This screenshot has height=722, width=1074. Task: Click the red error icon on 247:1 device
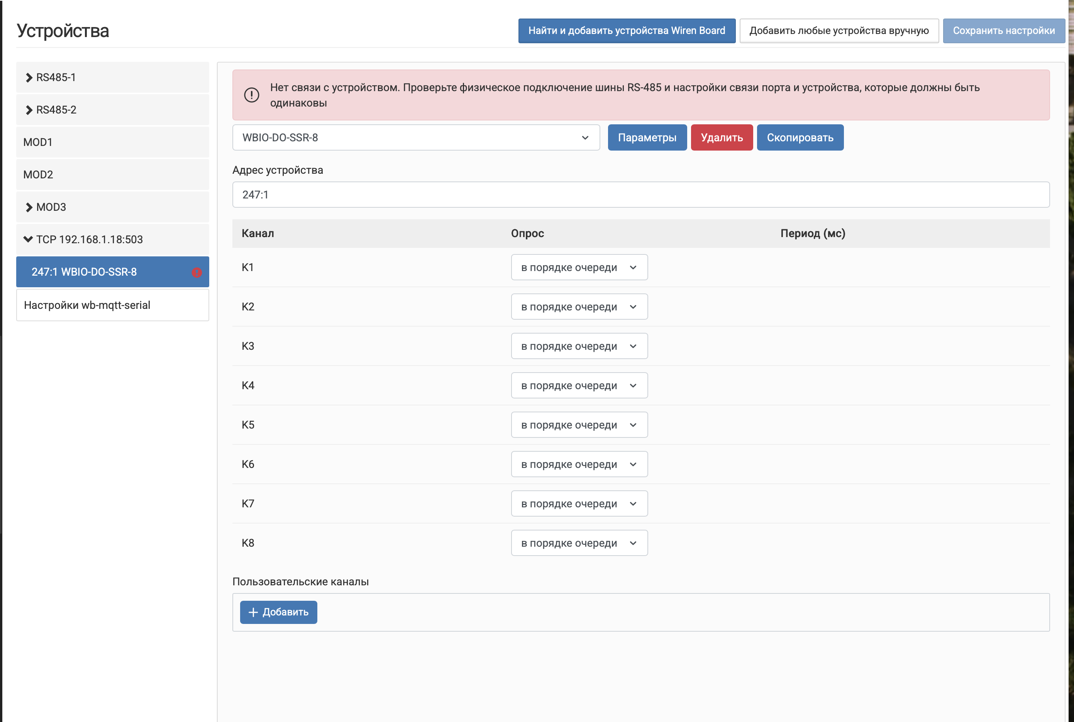[x=197, y=273]
